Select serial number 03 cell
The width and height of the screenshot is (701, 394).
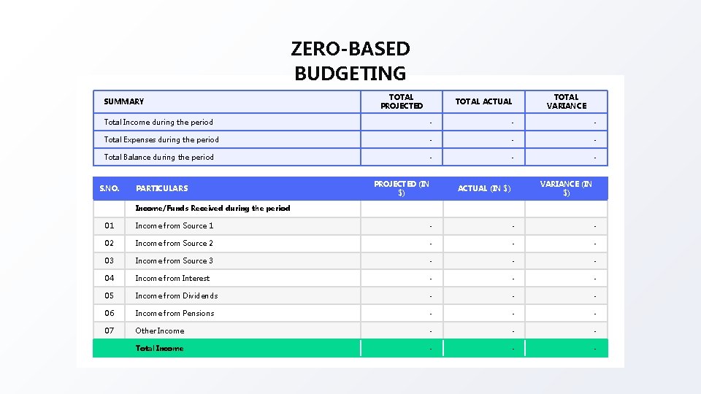109,260
